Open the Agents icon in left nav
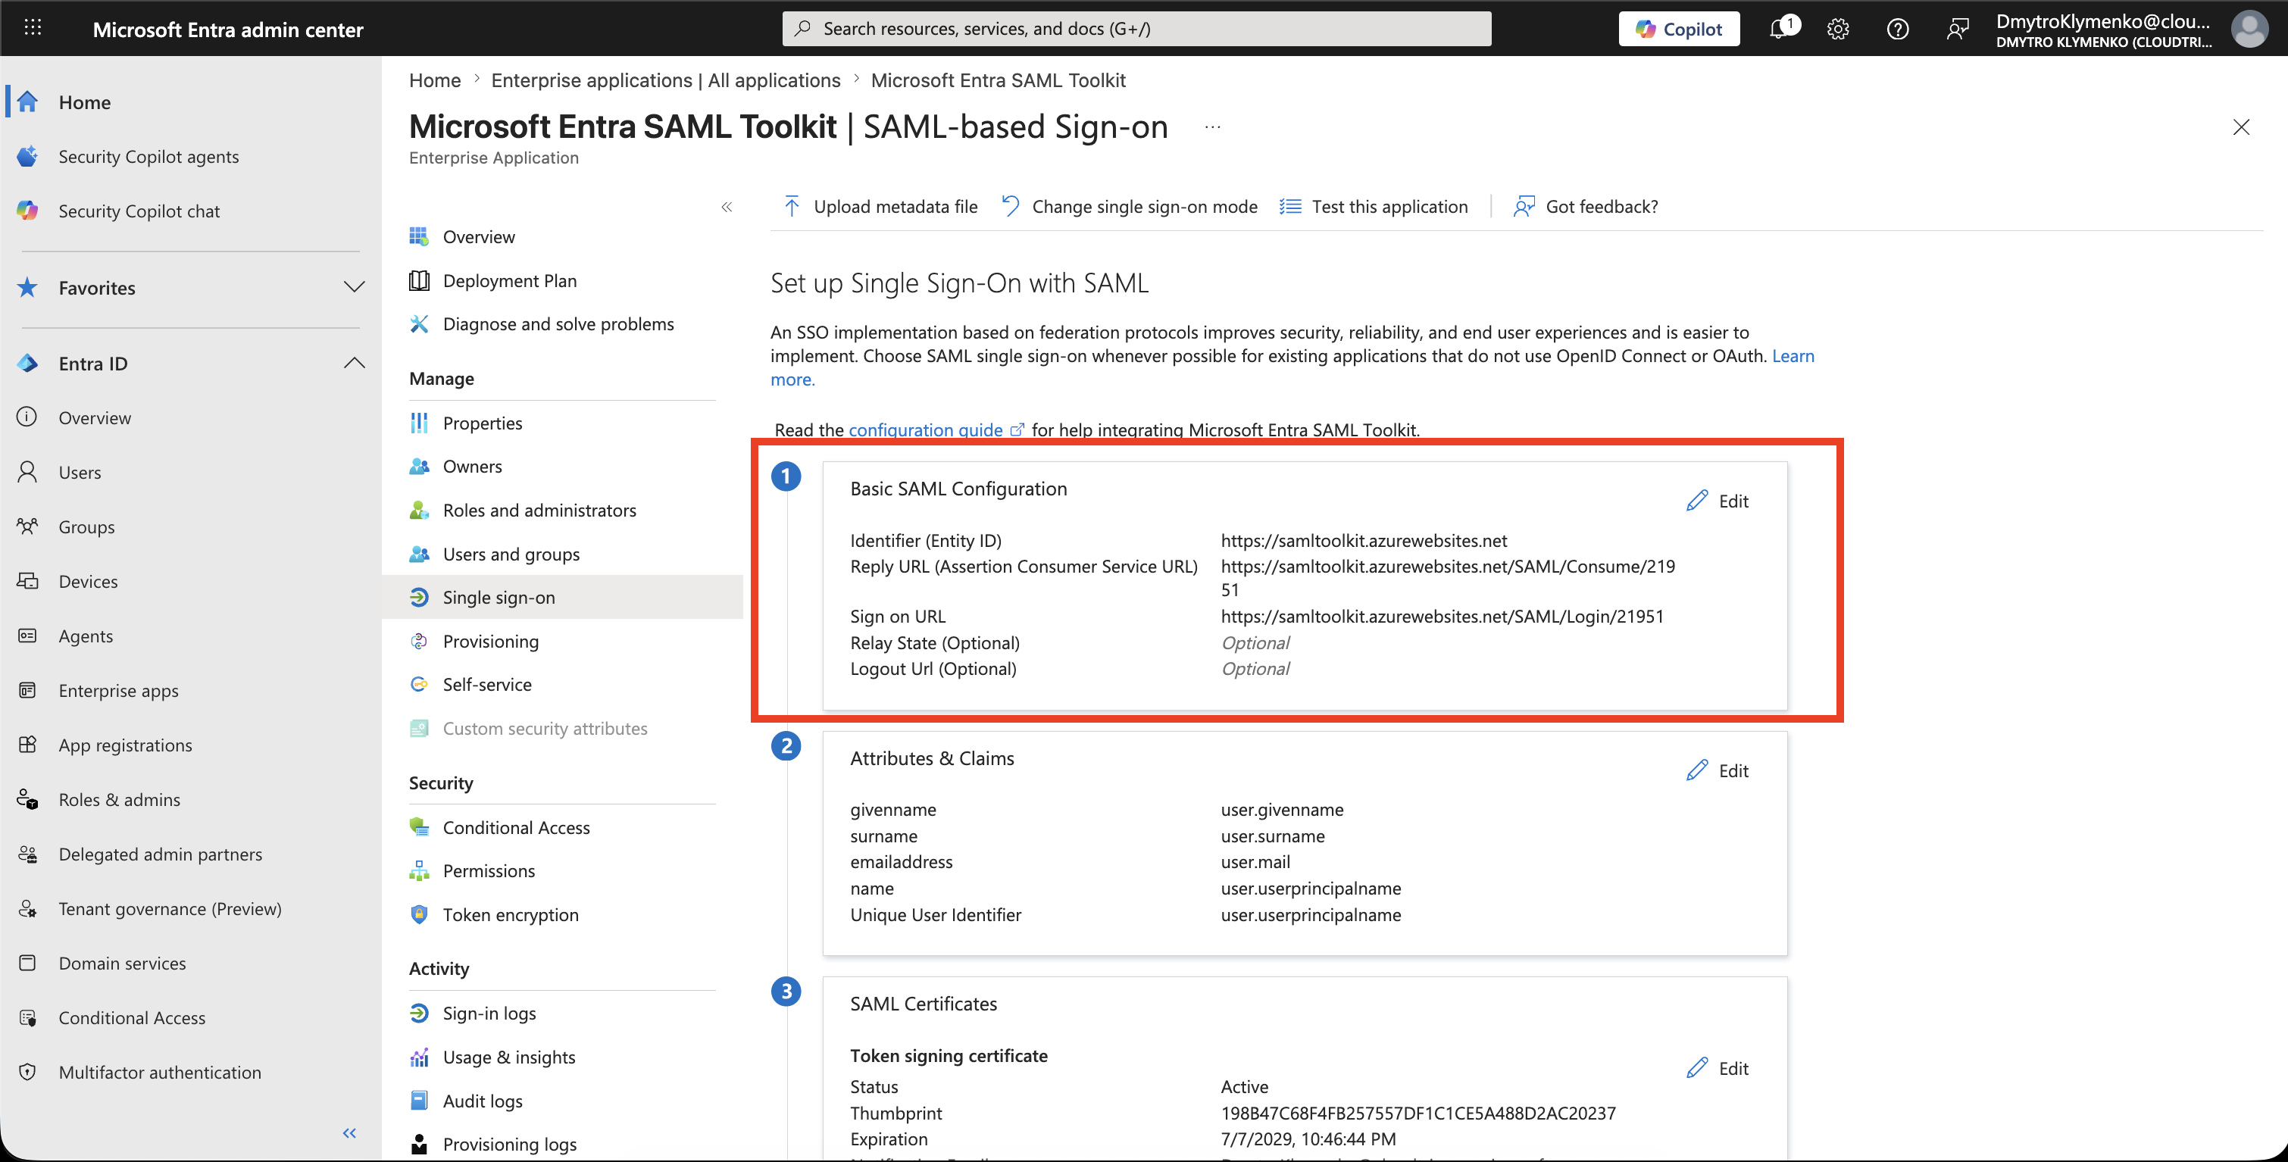Screen dimensions: 2288x1162 point(27,636)
